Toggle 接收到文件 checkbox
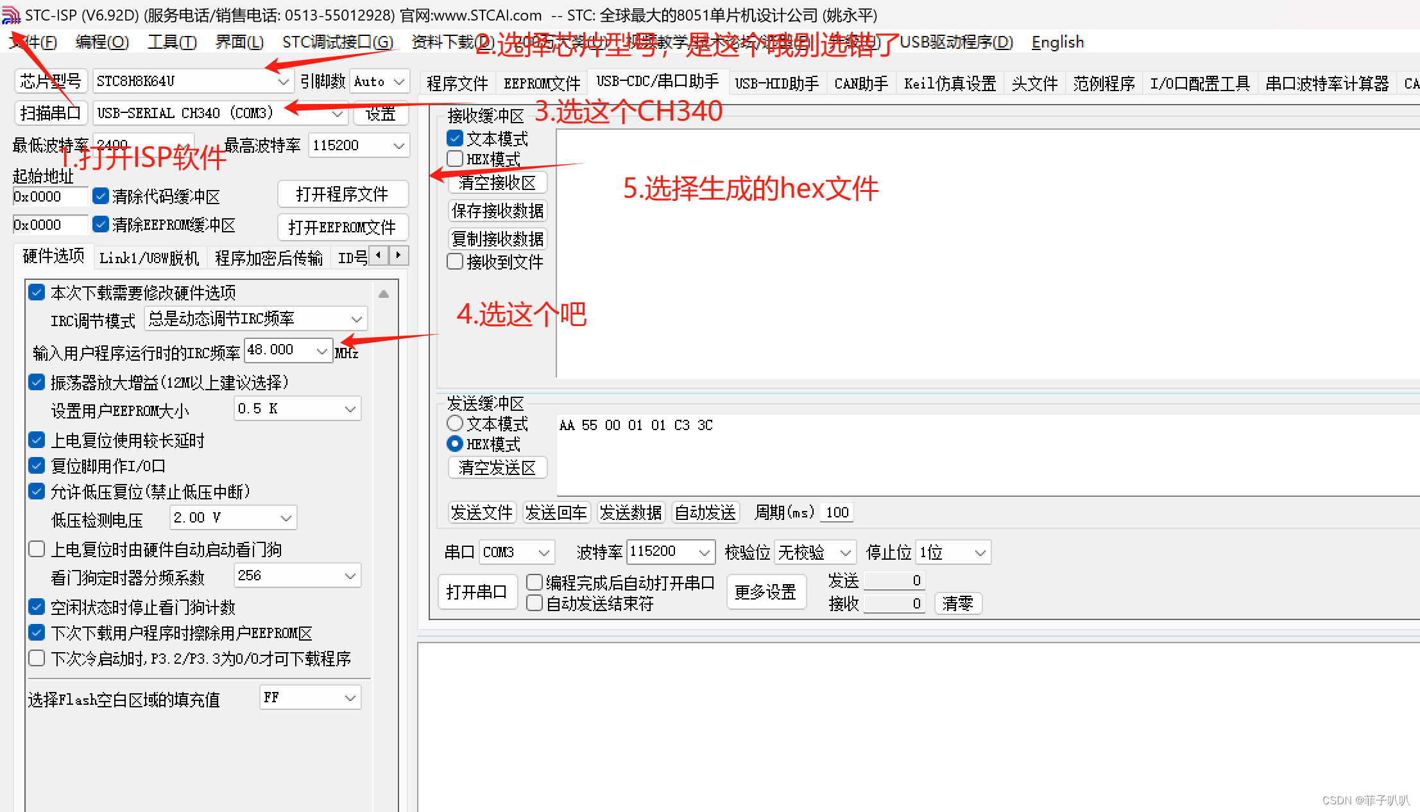The image size is (1420, 812). (x=455, y=262)
